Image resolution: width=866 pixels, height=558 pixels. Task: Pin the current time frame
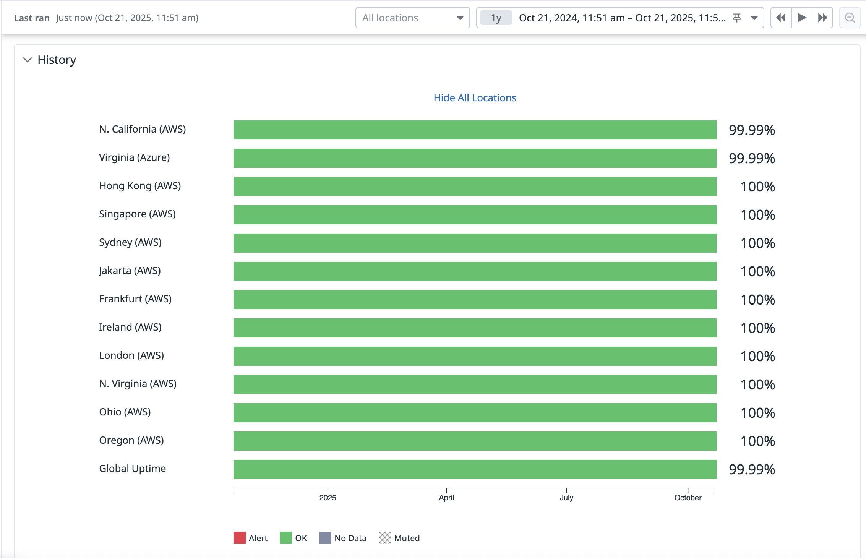coord(736,18)
